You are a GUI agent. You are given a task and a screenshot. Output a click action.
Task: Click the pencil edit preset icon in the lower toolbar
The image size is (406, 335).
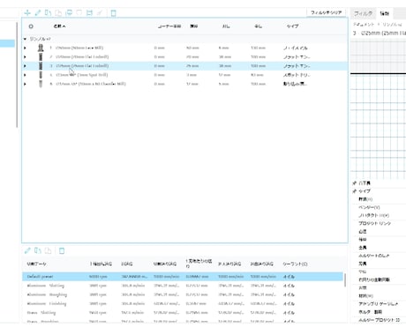coord(27,250)
